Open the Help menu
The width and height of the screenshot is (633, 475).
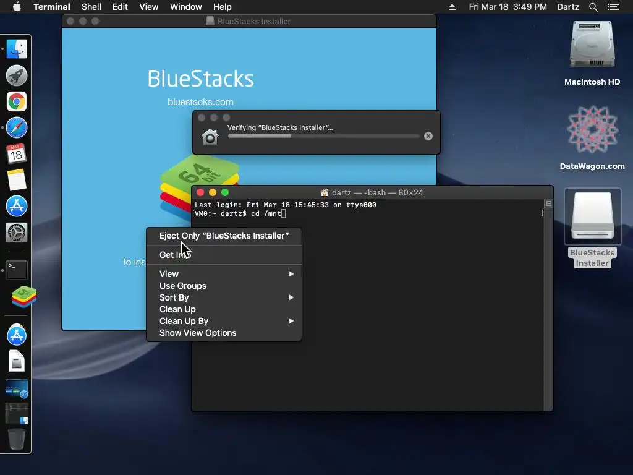point(223,7)
